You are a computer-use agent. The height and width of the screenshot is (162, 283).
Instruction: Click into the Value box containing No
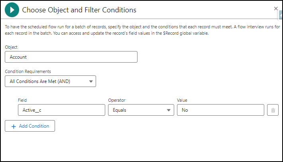coord(220,110)
